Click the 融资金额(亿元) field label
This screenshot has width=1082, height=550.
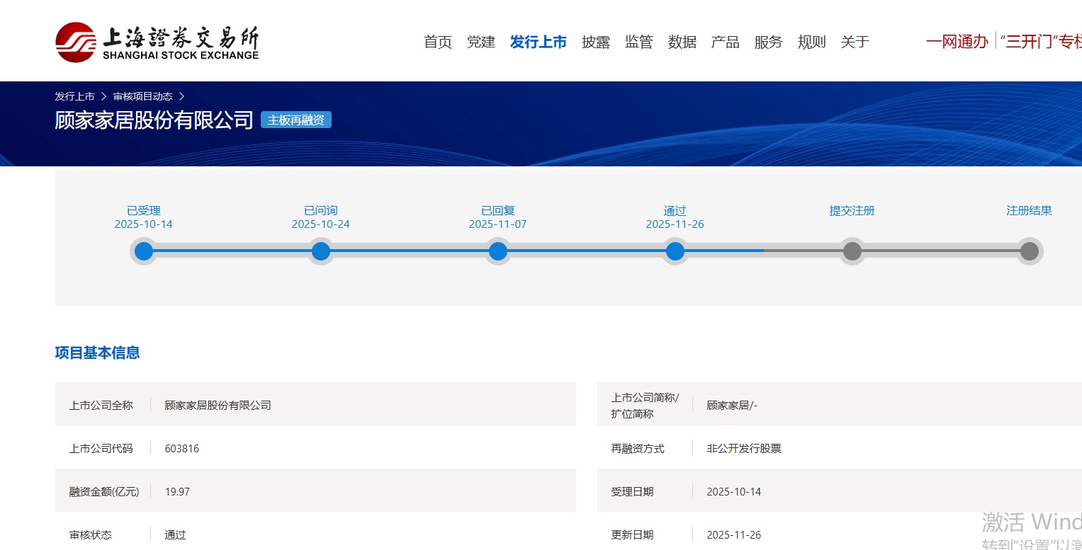(104, 492)
